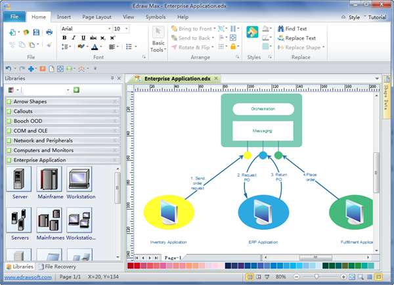The height and width of the screenshot is (285, 394).
Task: Toggle Underline text formatting
Action: (x=83, y=38)
